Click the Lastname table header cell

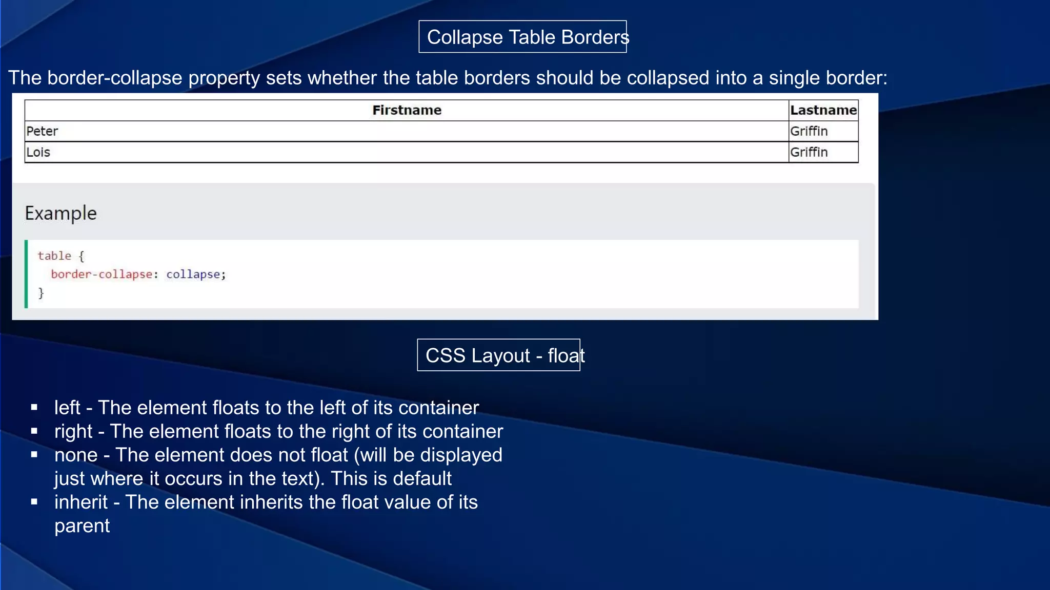pyautogui.click(x=823, y=110)
